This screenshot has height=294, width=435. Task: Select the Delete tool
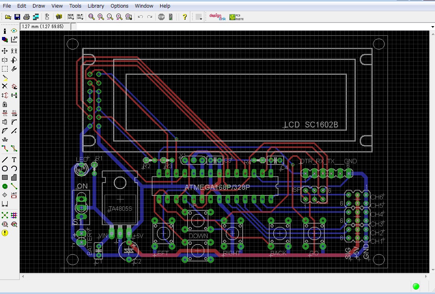5,86
